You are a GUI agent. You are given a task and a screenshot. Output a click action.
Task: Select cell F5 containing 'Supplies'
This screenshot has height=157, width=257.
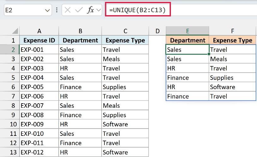point(232,77)
